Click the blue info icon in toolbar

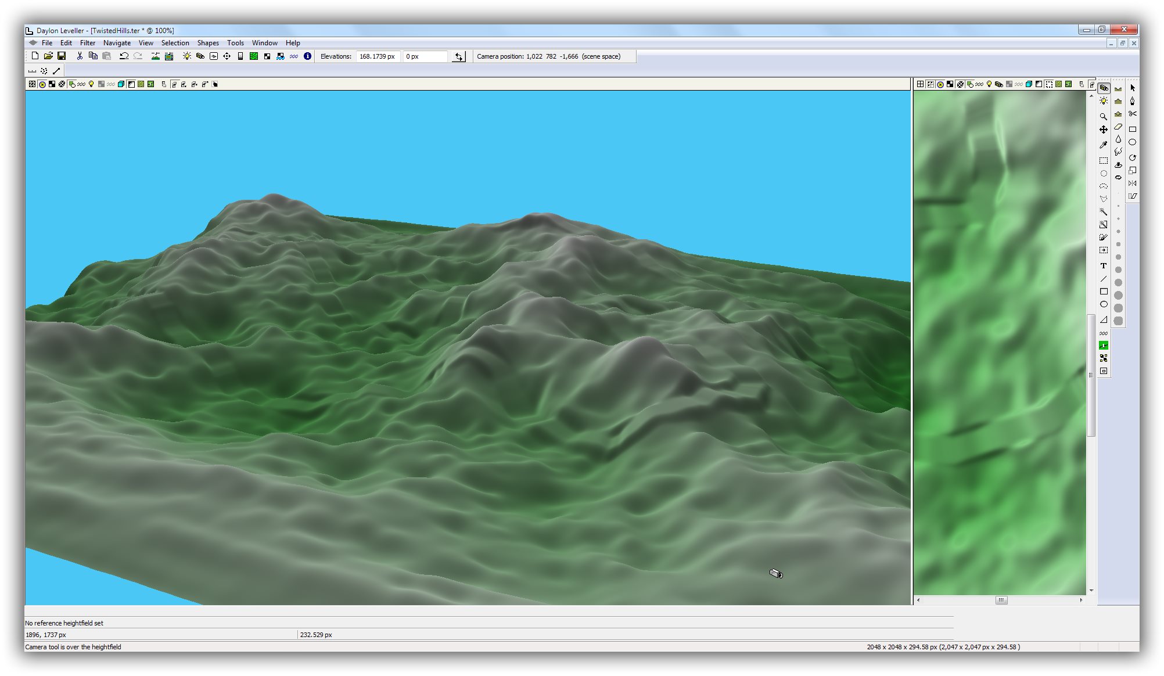pos(307,56)
